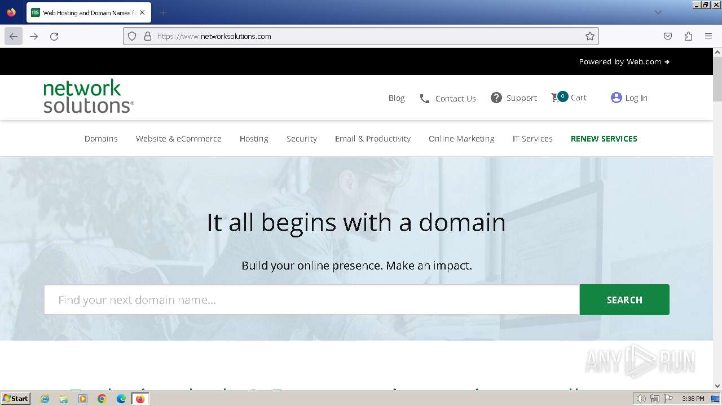Click the green SEARCH button
This screenshot has height=406, width=722.
[x=624, y=299]
